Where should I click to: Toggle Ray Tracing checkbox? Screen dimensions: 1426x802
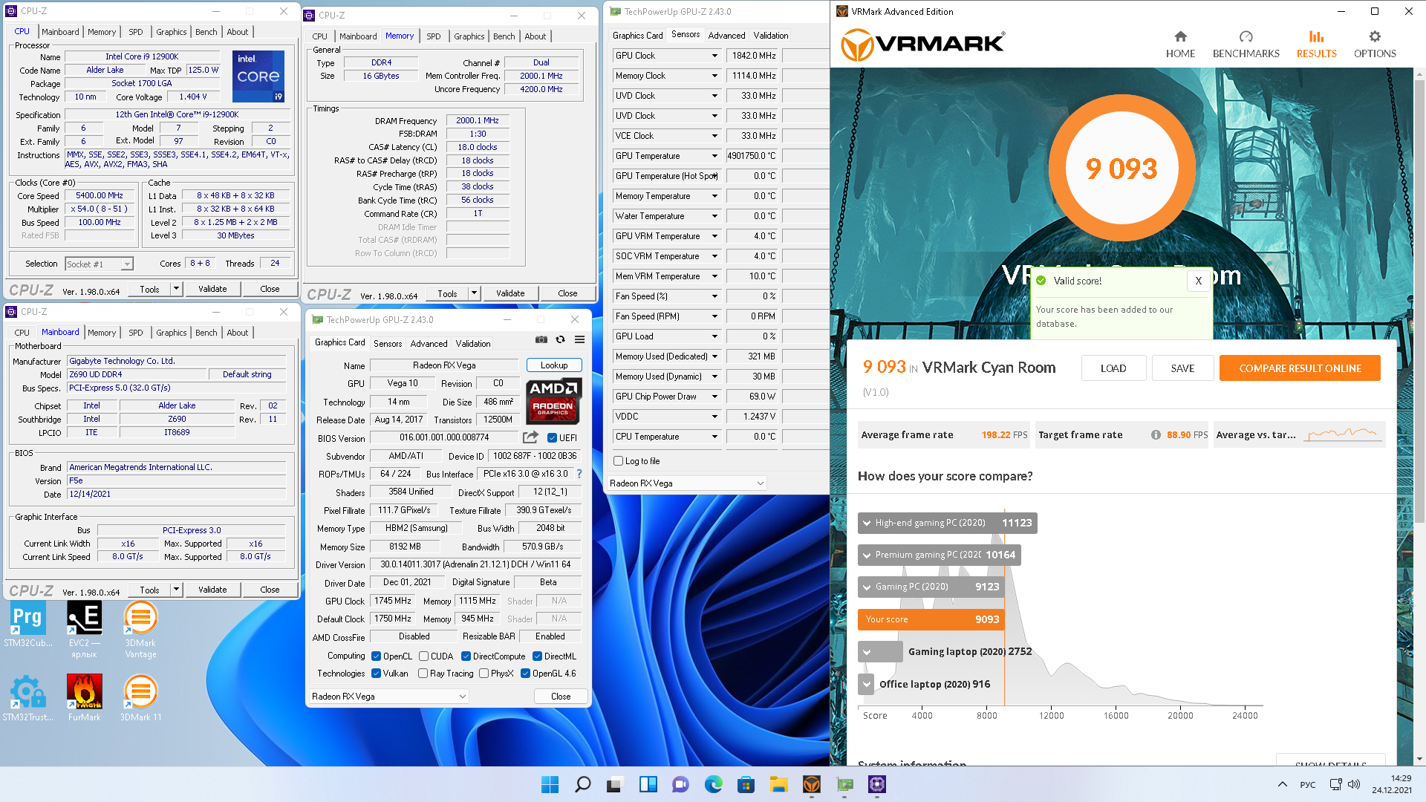[x=423, y=674]
